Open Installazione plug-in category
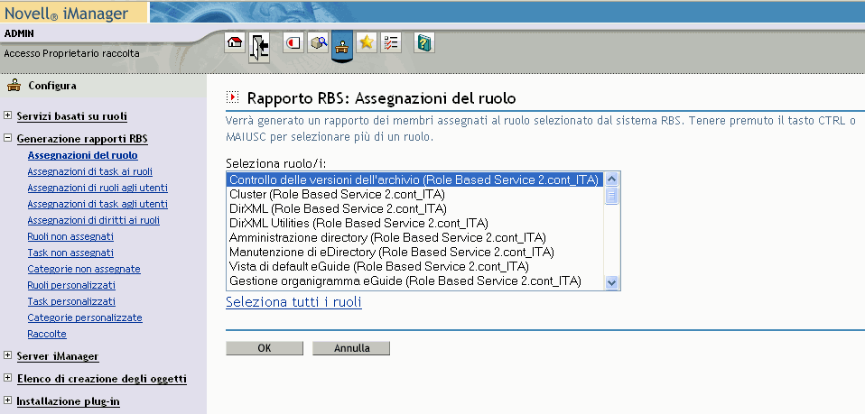Screen dimensions: 865x414 tap(68, 401)
